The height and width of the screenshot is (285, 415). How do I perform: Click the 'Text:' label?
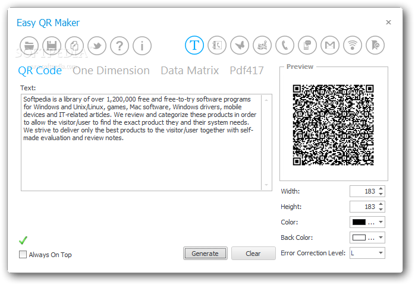point(28,88)
